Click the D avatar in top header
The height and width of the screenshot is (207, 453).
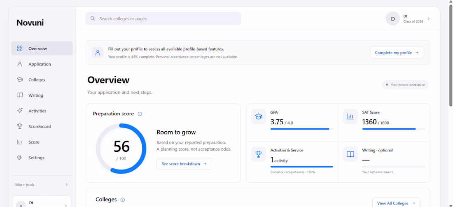point(392,19)
